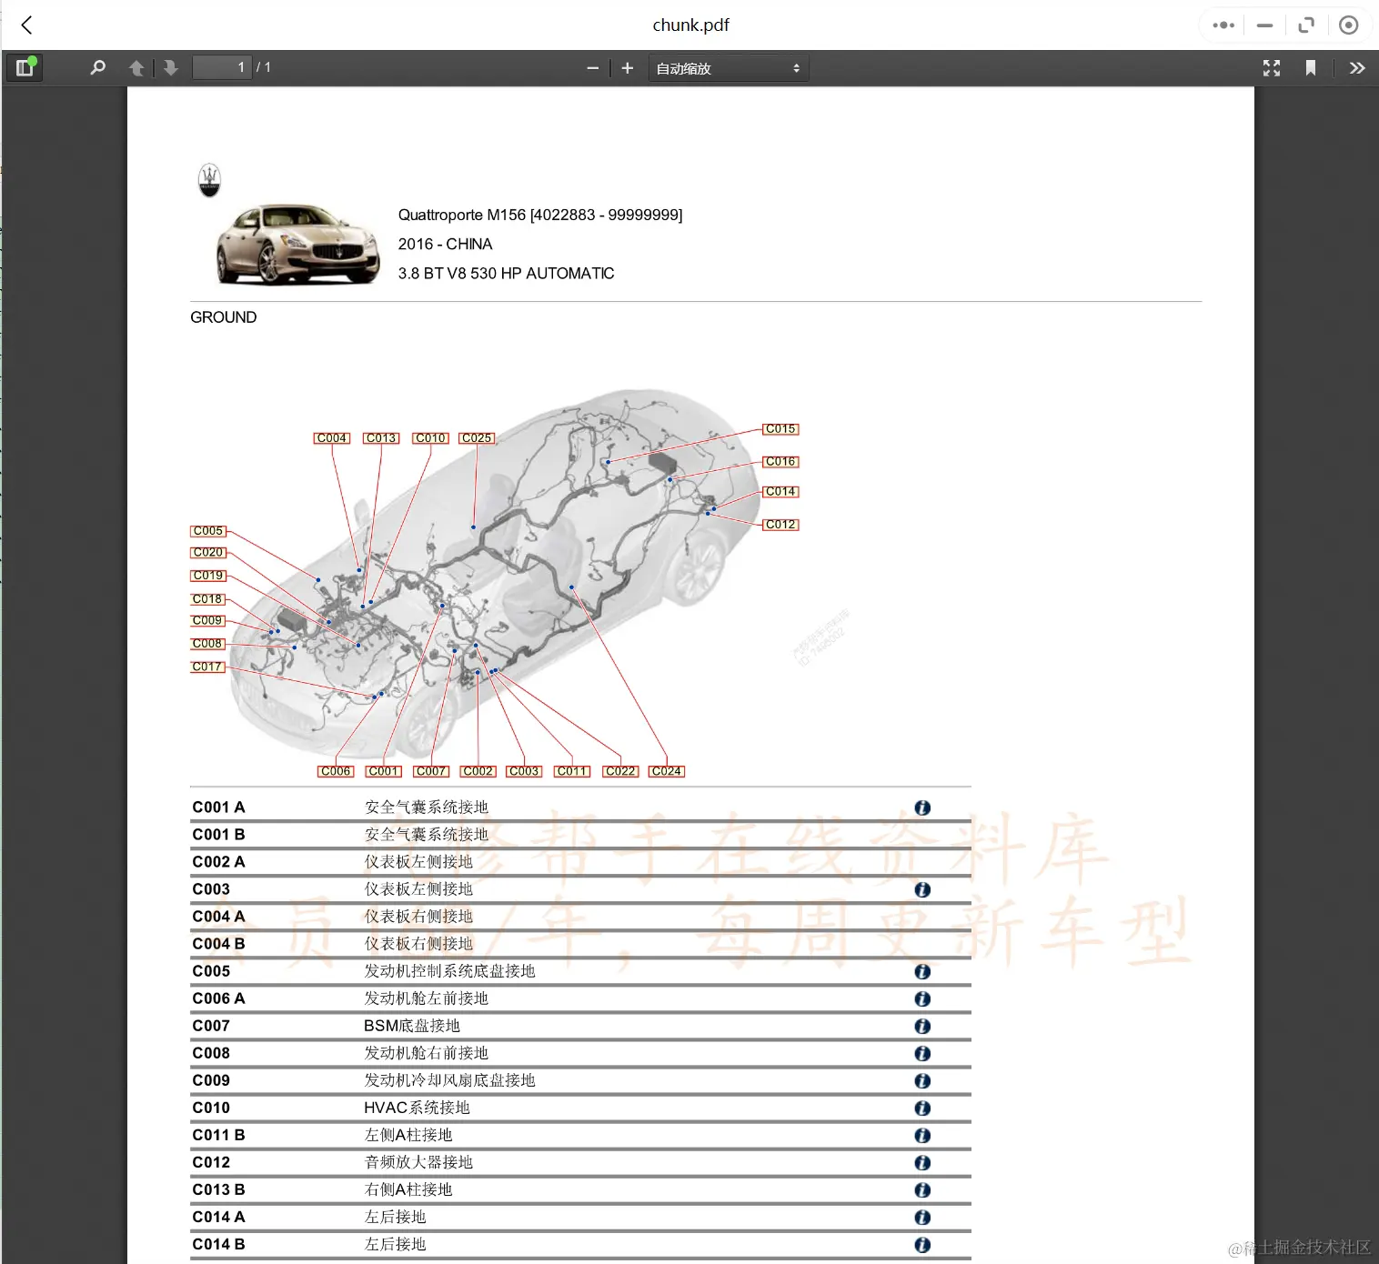Select the text '音频放大器接地'
The width and height of the screenshot is (1379, 1264).
[x=418, y=1162]
